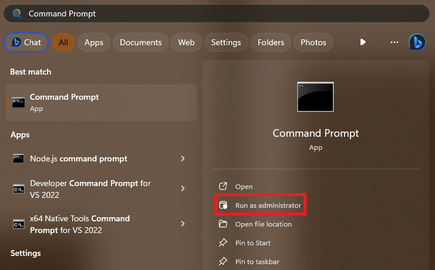Click the Developer Command Prompt icon
The width and height of the screenshot is (435, 270).
[x=18, y=189]
